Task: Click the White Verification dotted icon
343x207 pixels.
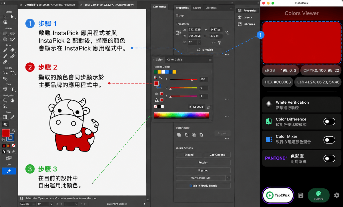Action: pos(269,104)
